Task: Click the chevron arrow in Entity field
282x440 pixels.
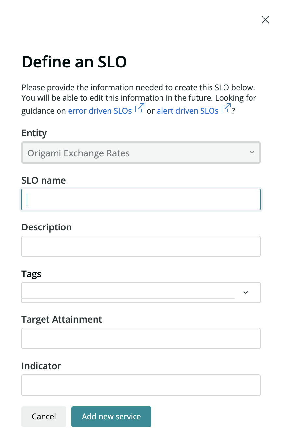Action: [252, 153]
